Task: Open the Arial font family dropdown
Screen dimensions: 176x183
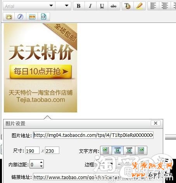Action: click(29, 6)
